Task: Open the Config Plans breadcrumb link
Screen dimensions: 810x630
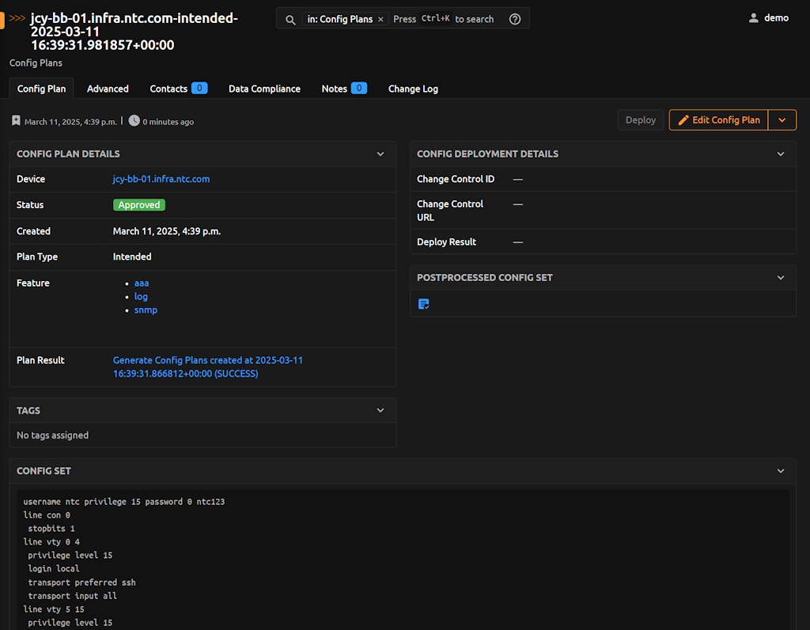Action: (x=36, y=63)
